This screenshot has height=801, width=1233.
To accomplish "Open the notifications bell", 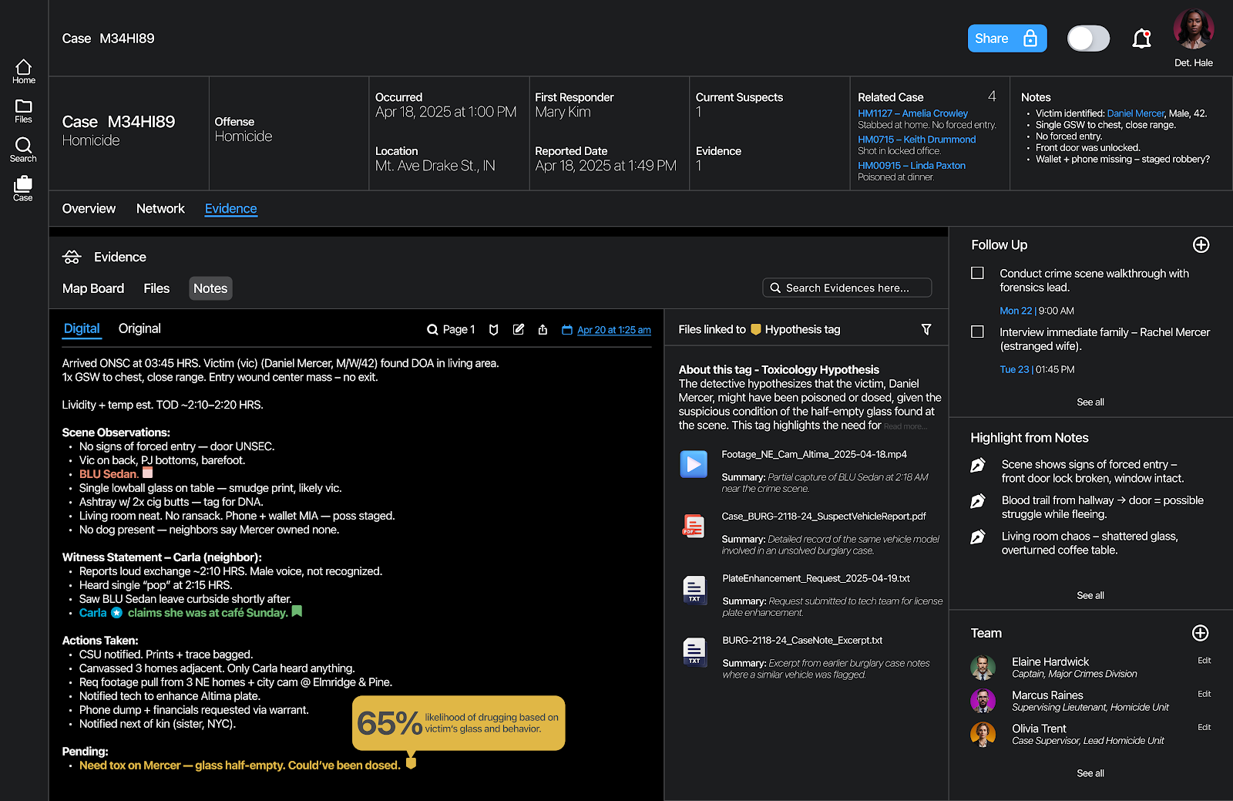I will click(1141, 39).
